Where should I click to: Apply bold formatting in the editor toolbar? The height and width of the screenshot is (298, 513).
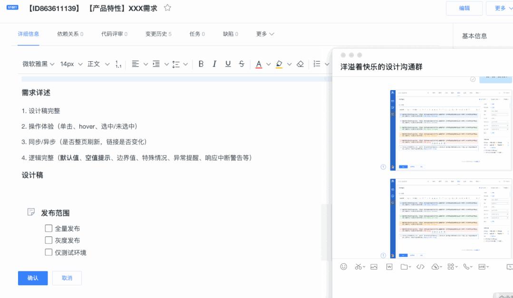tap(200, 63)
